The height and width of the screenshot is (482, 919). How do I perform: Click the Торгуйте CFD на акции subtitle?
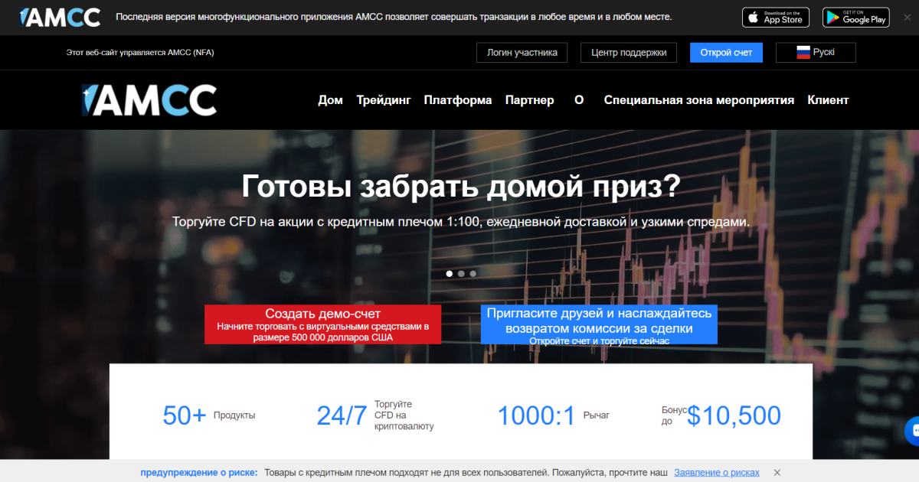coord(461,222)
